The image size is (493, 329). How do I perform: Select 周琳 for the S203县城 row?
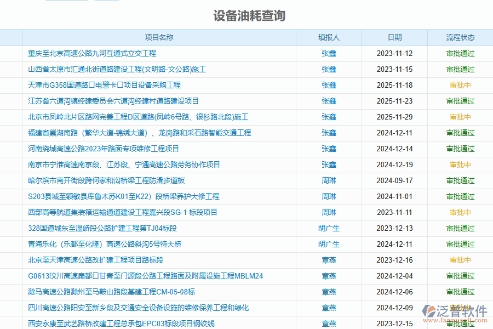click(x=329, y=196)
